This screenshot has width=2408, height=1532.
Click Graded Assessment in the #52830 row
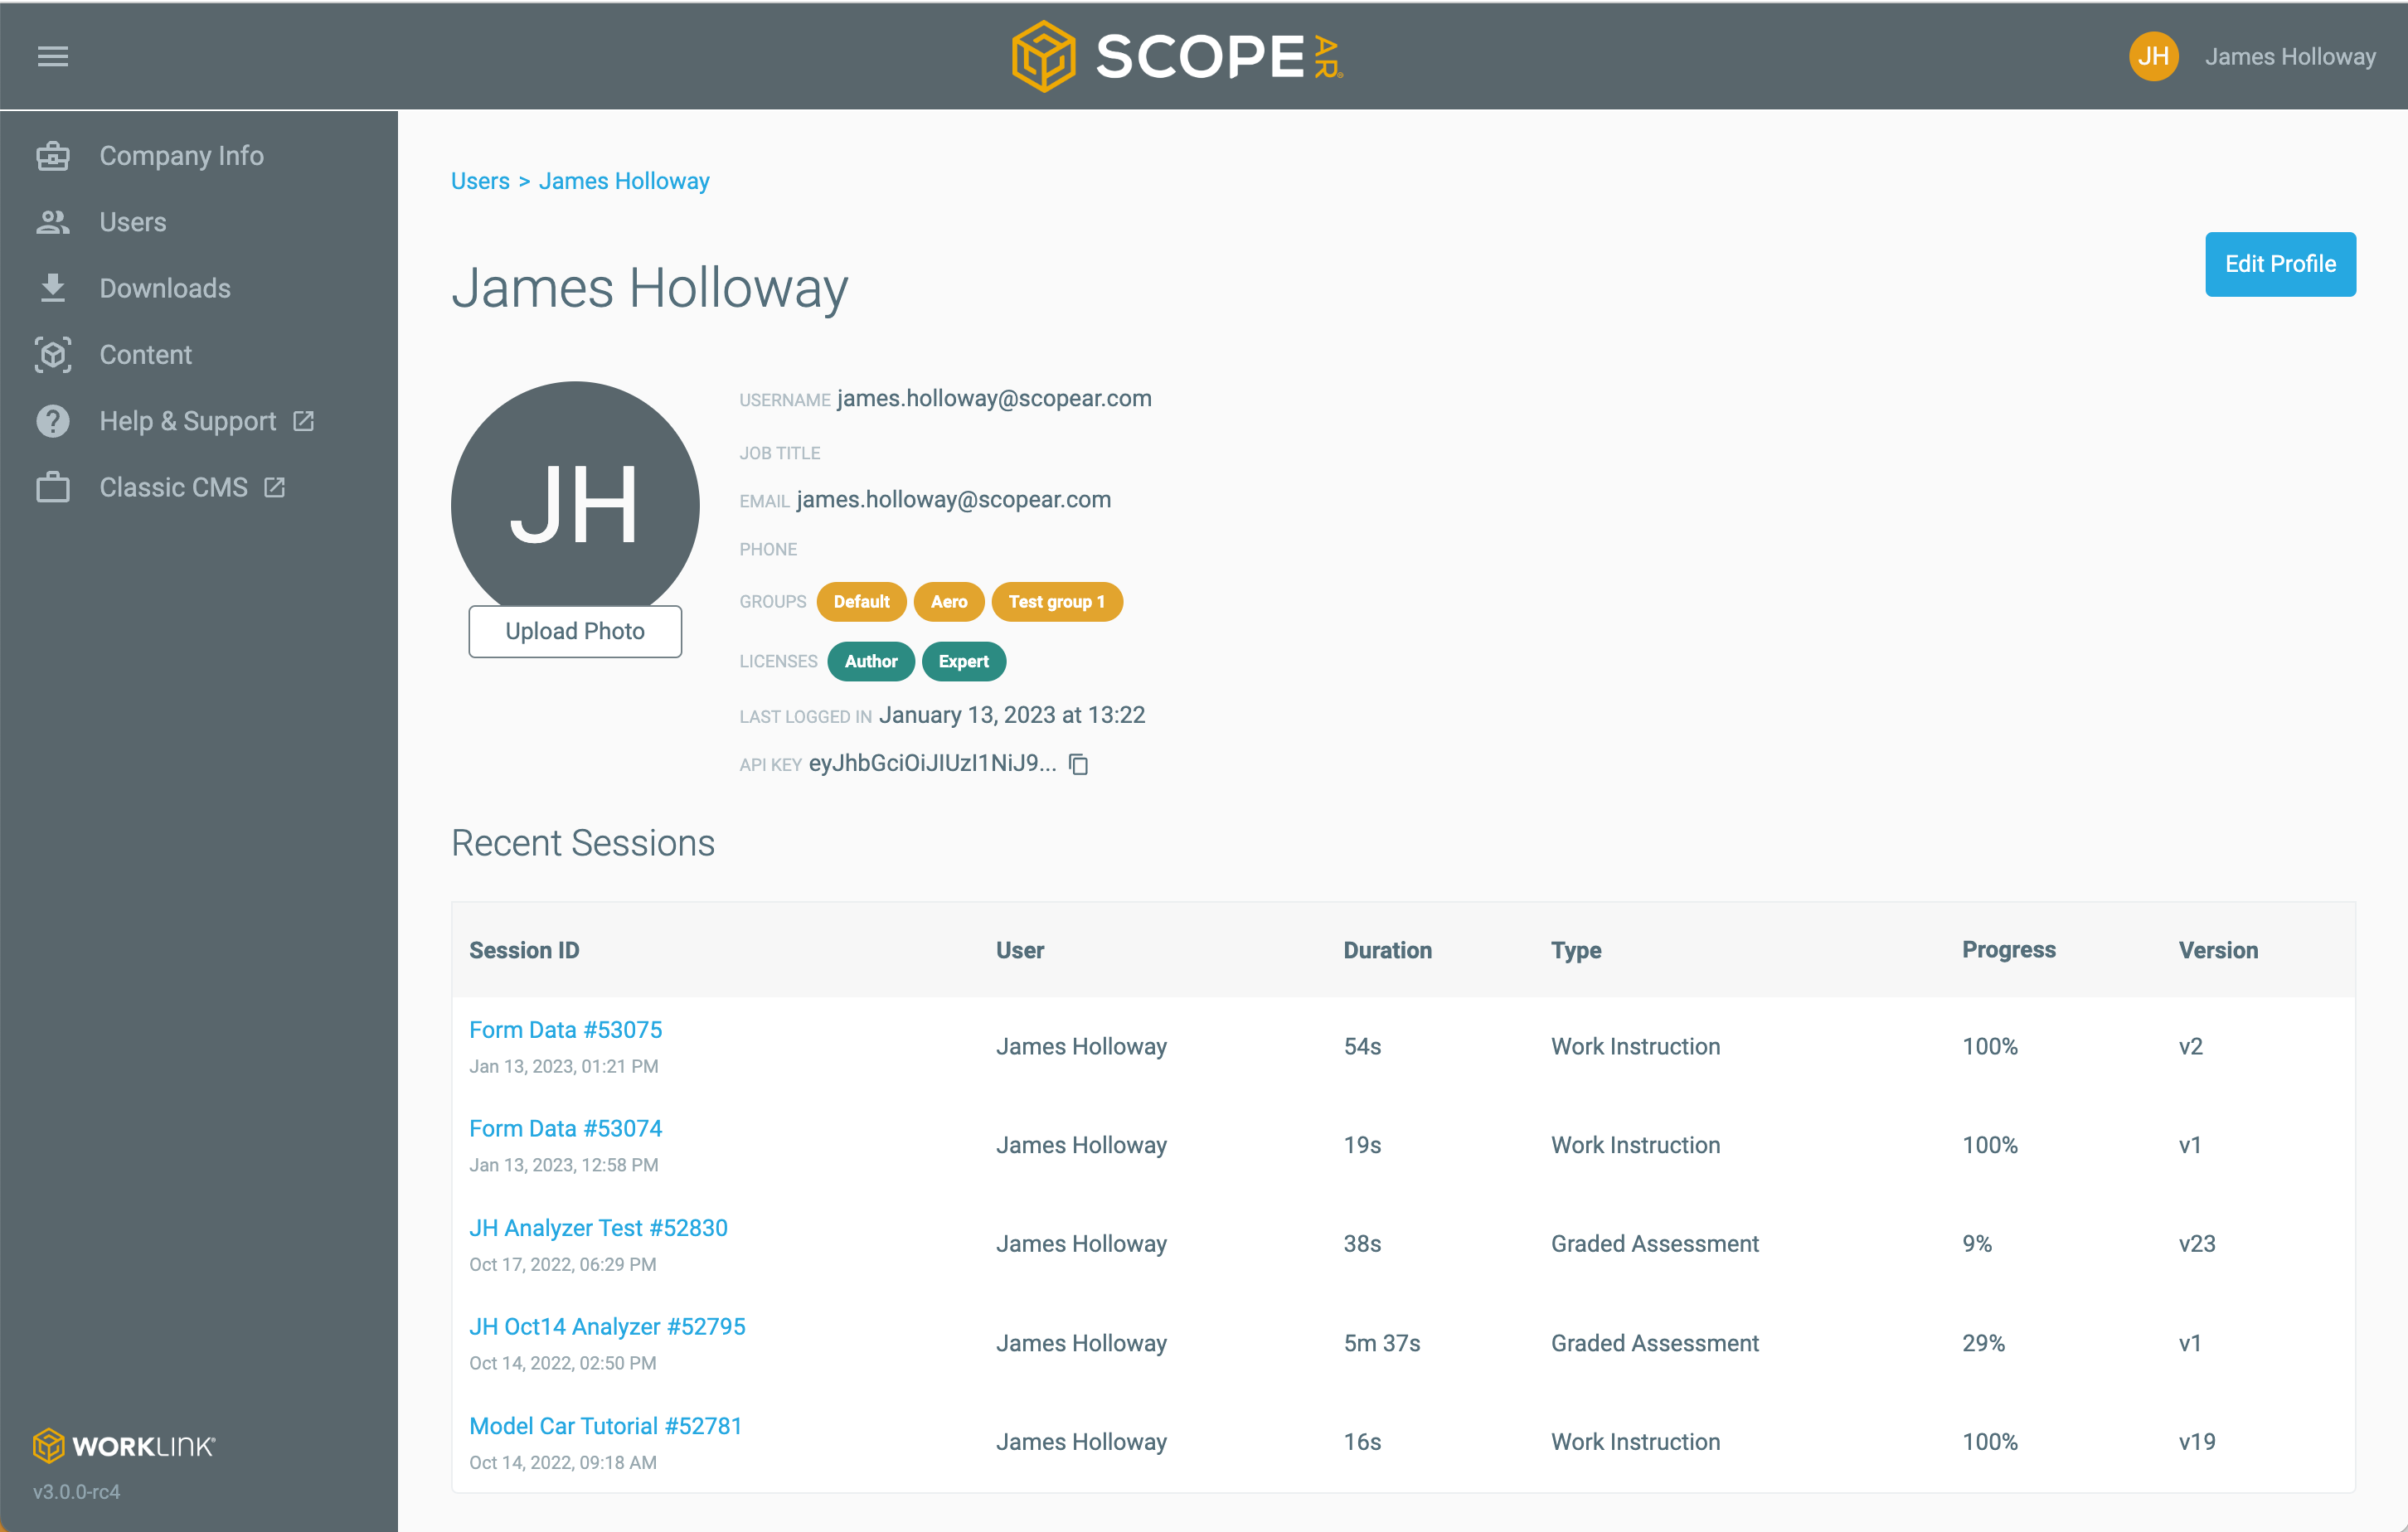[1655, 1244]
